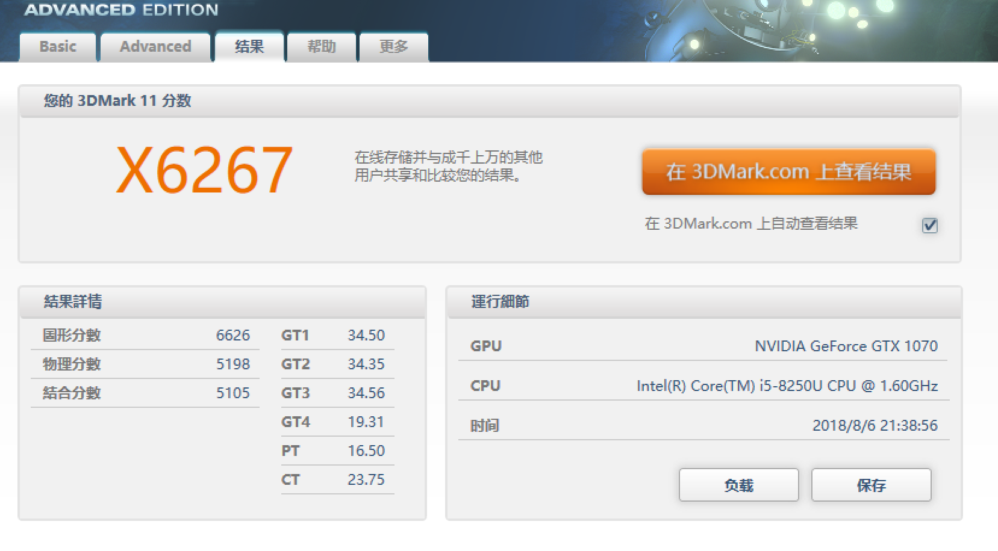998x551 pixels.
Task: Click the 负载 button
Action: (x=739, y=485)
